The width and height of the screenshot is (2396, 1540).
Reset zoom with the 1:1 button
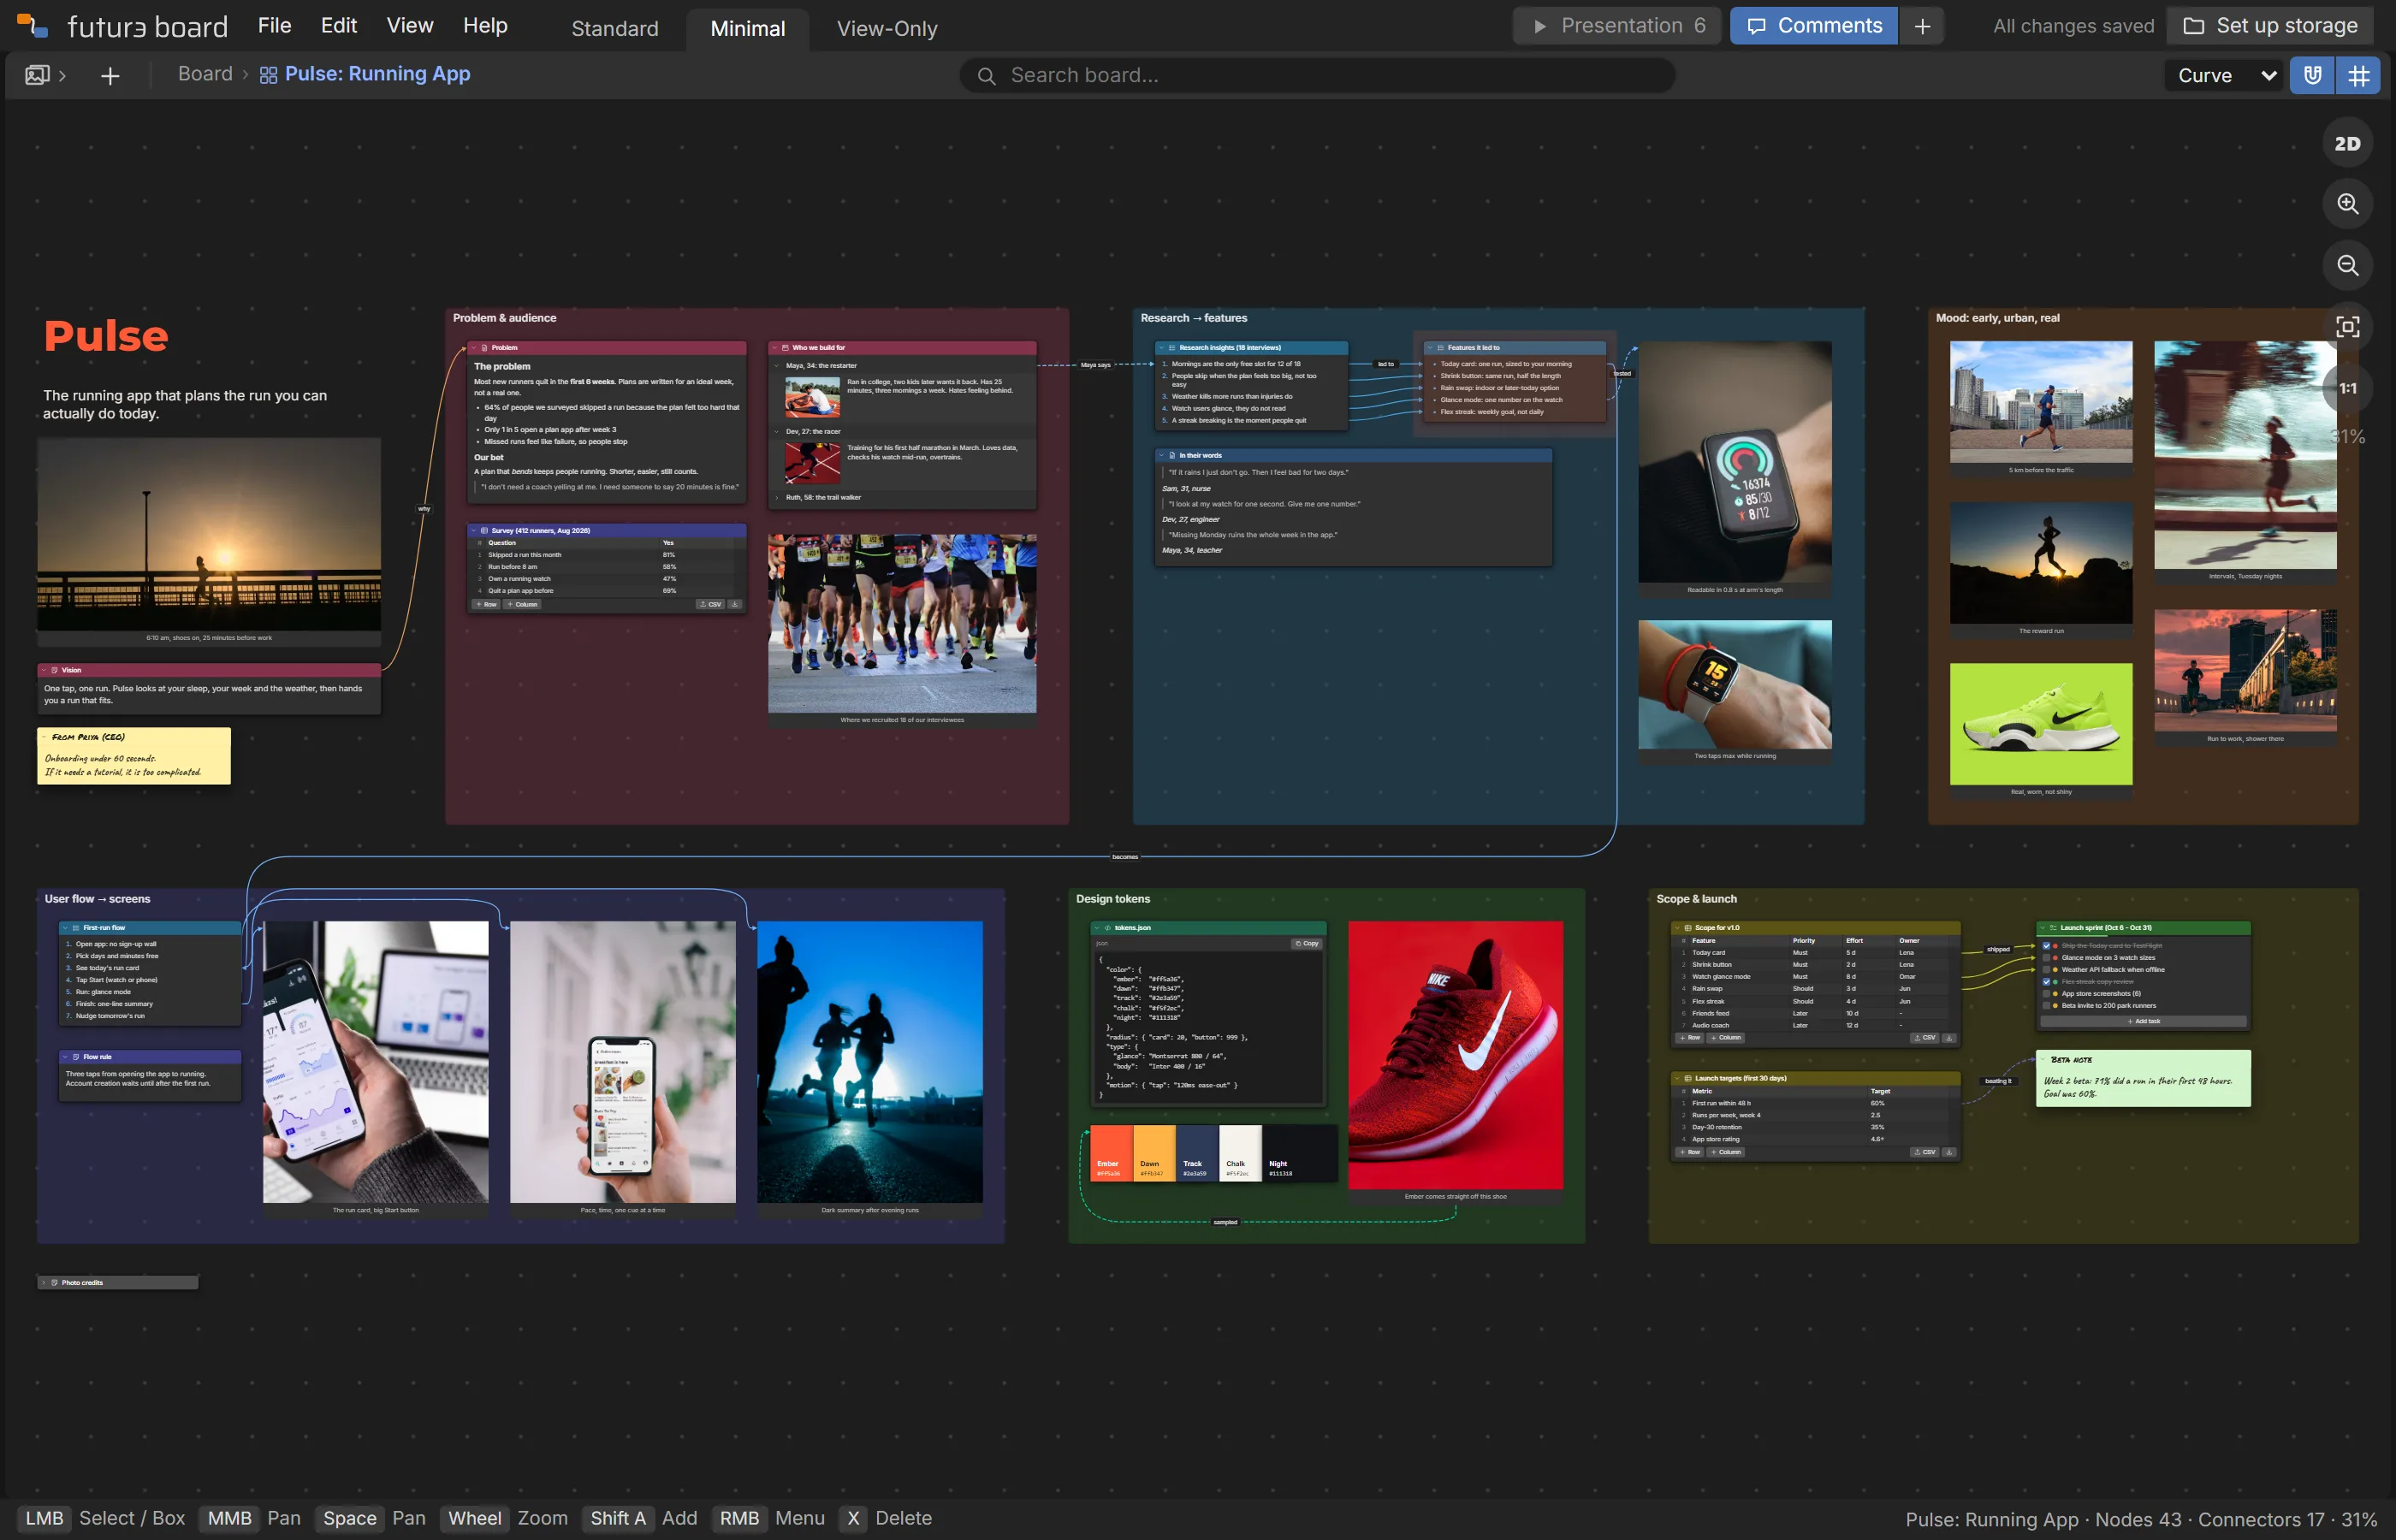(2347, 388)
